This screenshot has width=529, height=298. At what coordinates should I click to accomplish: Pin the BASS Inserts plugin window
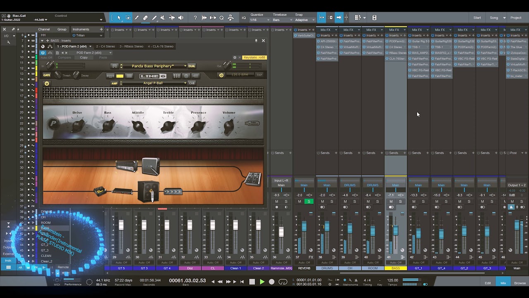(256, 41)
